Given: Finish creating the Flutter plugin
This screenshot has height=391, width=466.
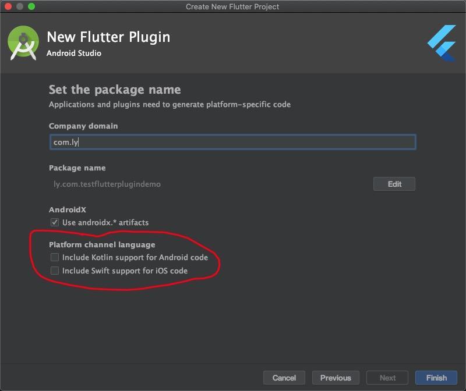Looking at the screenshot, I should 436,378.
